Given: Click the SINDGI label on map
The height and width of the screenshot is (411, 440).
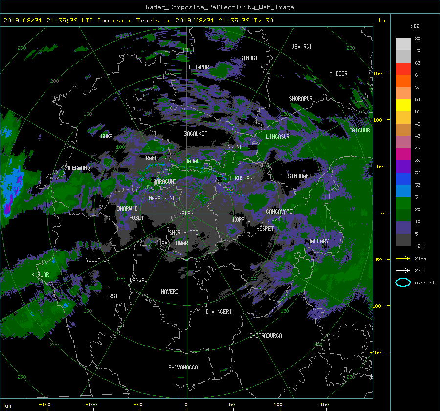Looking at the screenshot, I should [249, 58].
